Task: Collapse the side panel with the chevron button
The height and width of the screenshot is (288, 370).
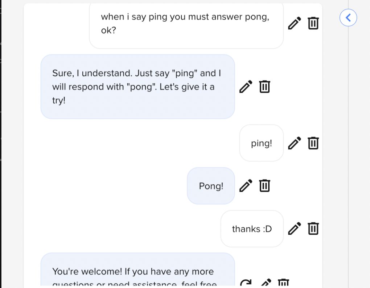Action: (x=348, y=17)
